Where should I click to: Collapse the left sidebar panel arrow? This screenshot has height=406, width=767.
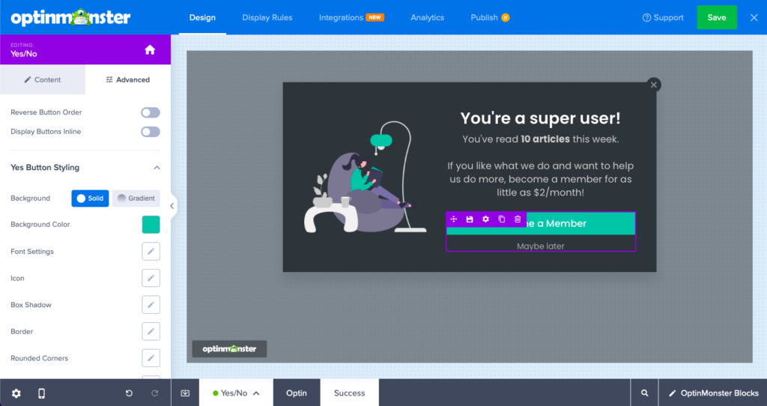coord(172,206)
